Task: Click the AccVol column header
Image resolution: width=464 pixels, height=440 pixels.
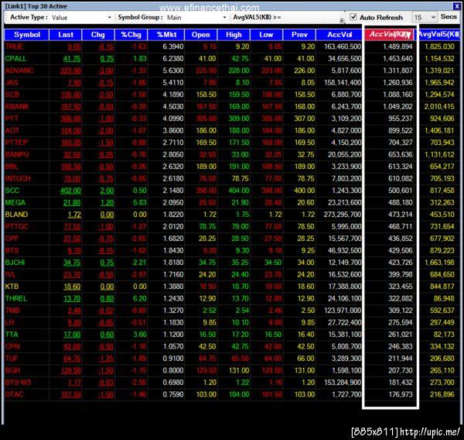Action: (339, 35)
